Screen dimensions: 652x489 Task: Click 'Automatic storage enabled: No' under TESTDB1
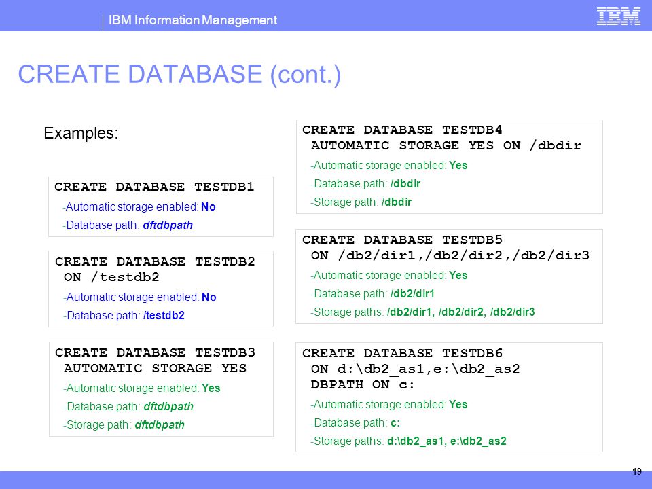(139, 206)
